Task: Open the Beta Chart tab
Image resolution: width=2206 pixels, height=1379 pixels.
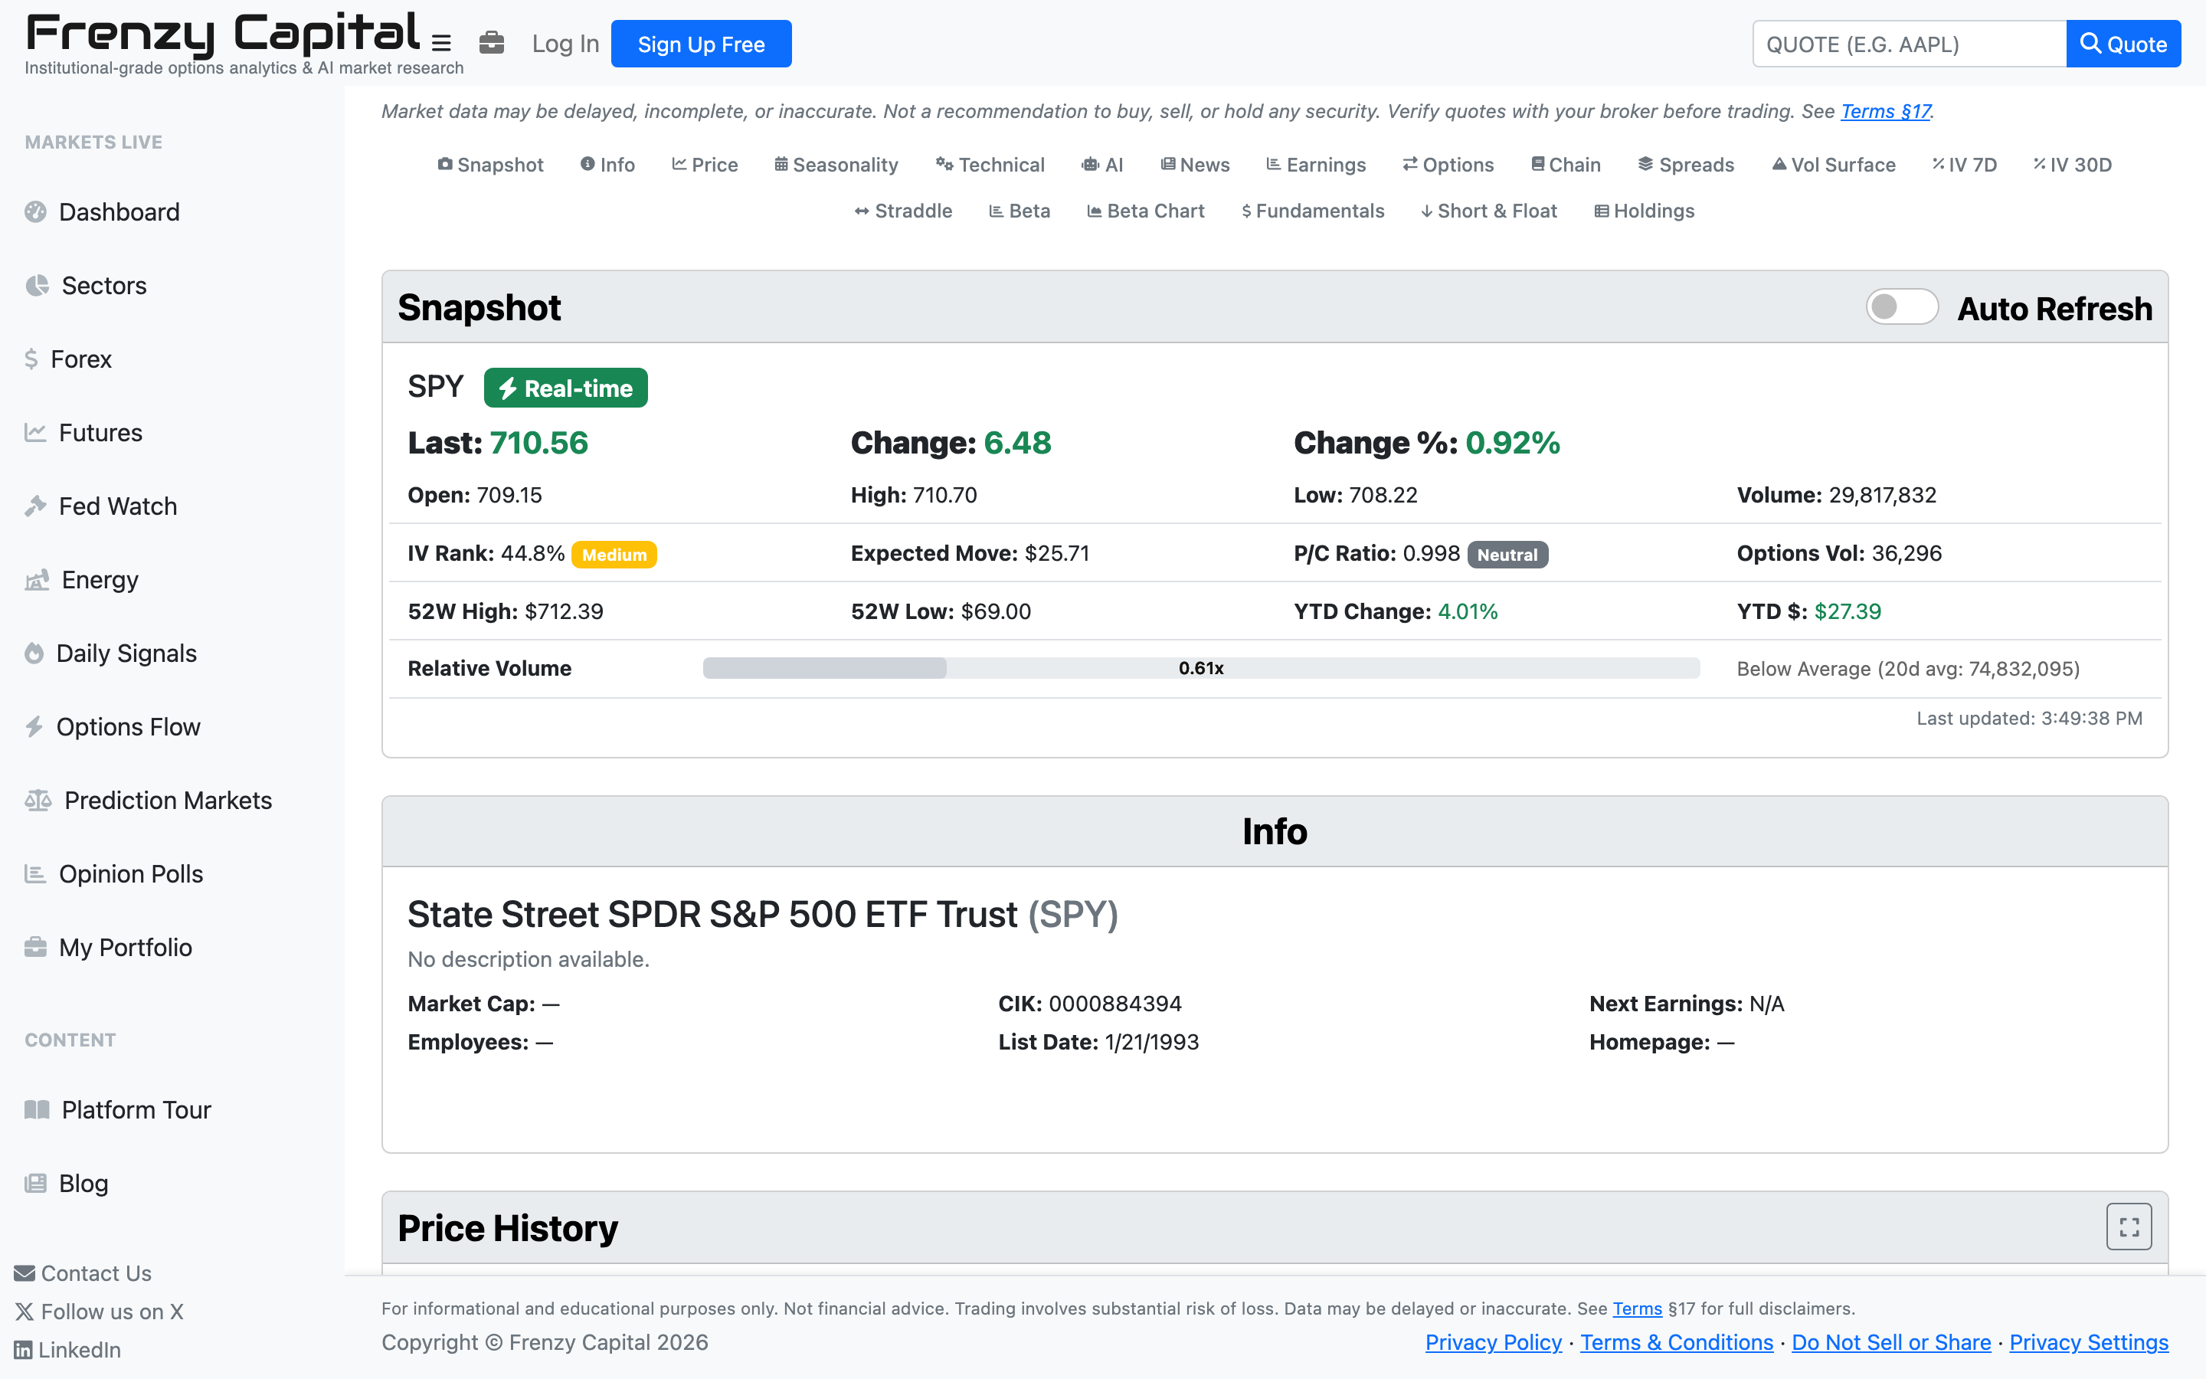Action: tap(1146, 211)
